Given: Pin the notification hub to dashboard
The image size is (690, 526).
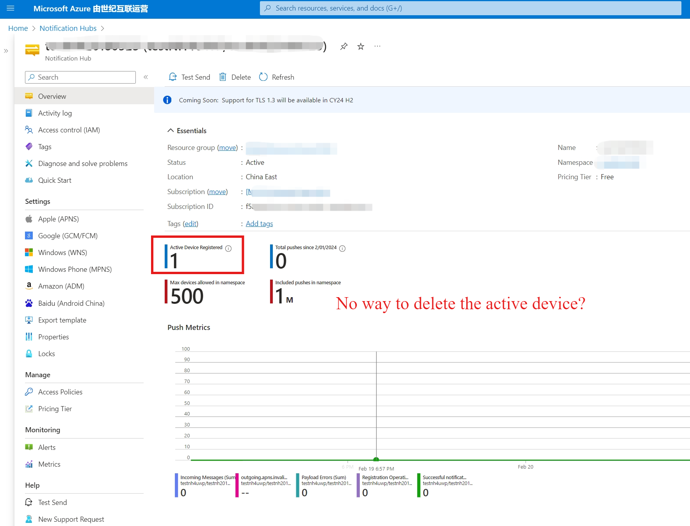Looking at the screenshot, I should (343, 46).
